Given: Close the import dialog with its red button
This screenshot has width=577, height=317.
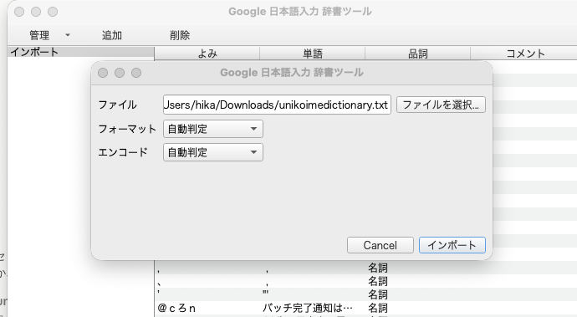Looking at the screenshot, I should 103,73.
